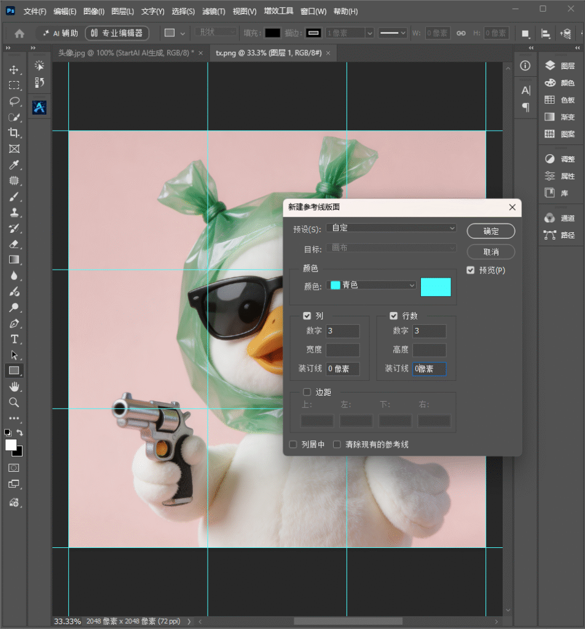Select the Crop tool
This screenshot has height=629, width=585.
coord(14,133)
